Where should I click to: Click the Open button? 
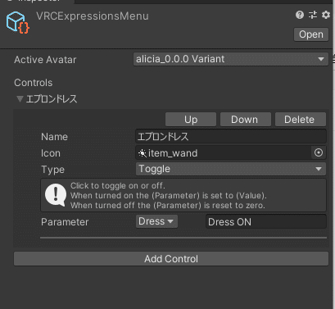point(311,34)
